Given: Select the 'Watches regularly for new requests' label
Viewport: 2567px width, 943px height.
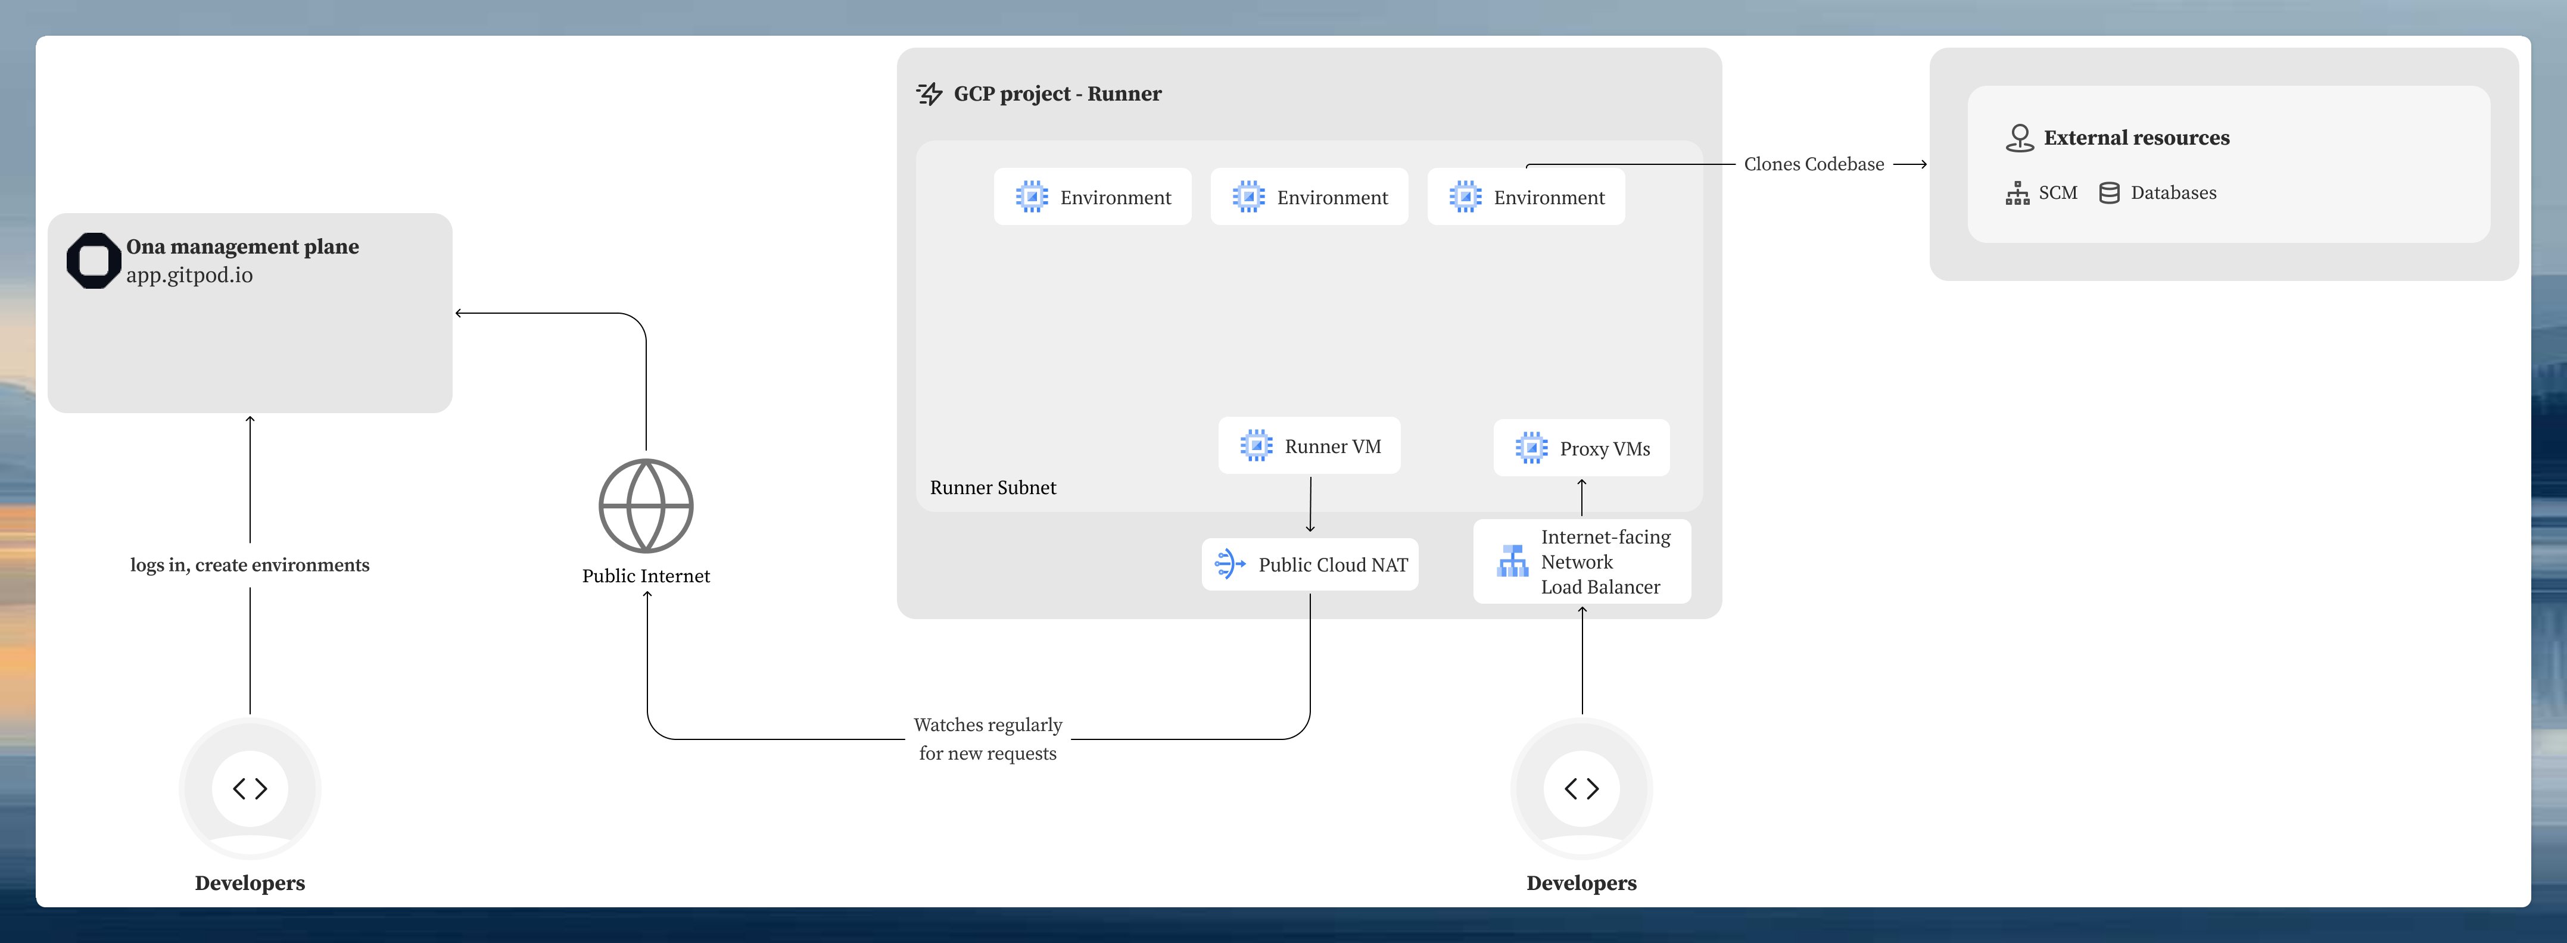Looking at the screenshot, I should coord(987,739).
